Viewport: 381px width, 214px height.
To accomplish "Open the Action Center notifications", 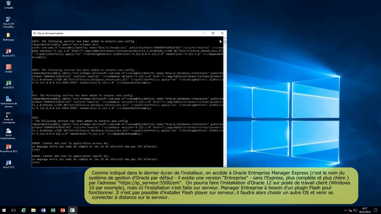I will (x=375, y=210).
